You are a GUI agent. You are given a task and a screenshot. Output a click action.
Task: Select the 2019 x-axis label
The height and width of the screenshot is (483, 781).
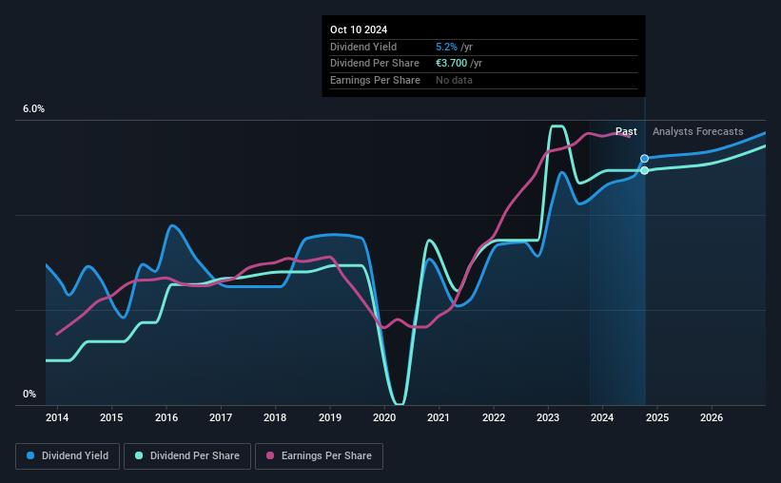click(330, 417)
